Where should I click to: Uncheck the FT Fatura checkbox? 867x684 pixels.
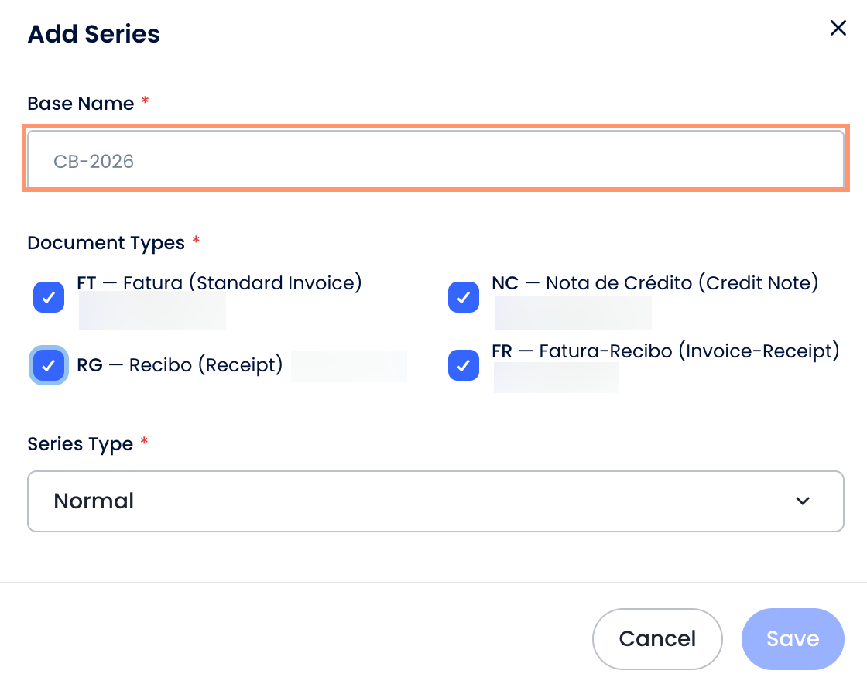[x=49, y=297]
